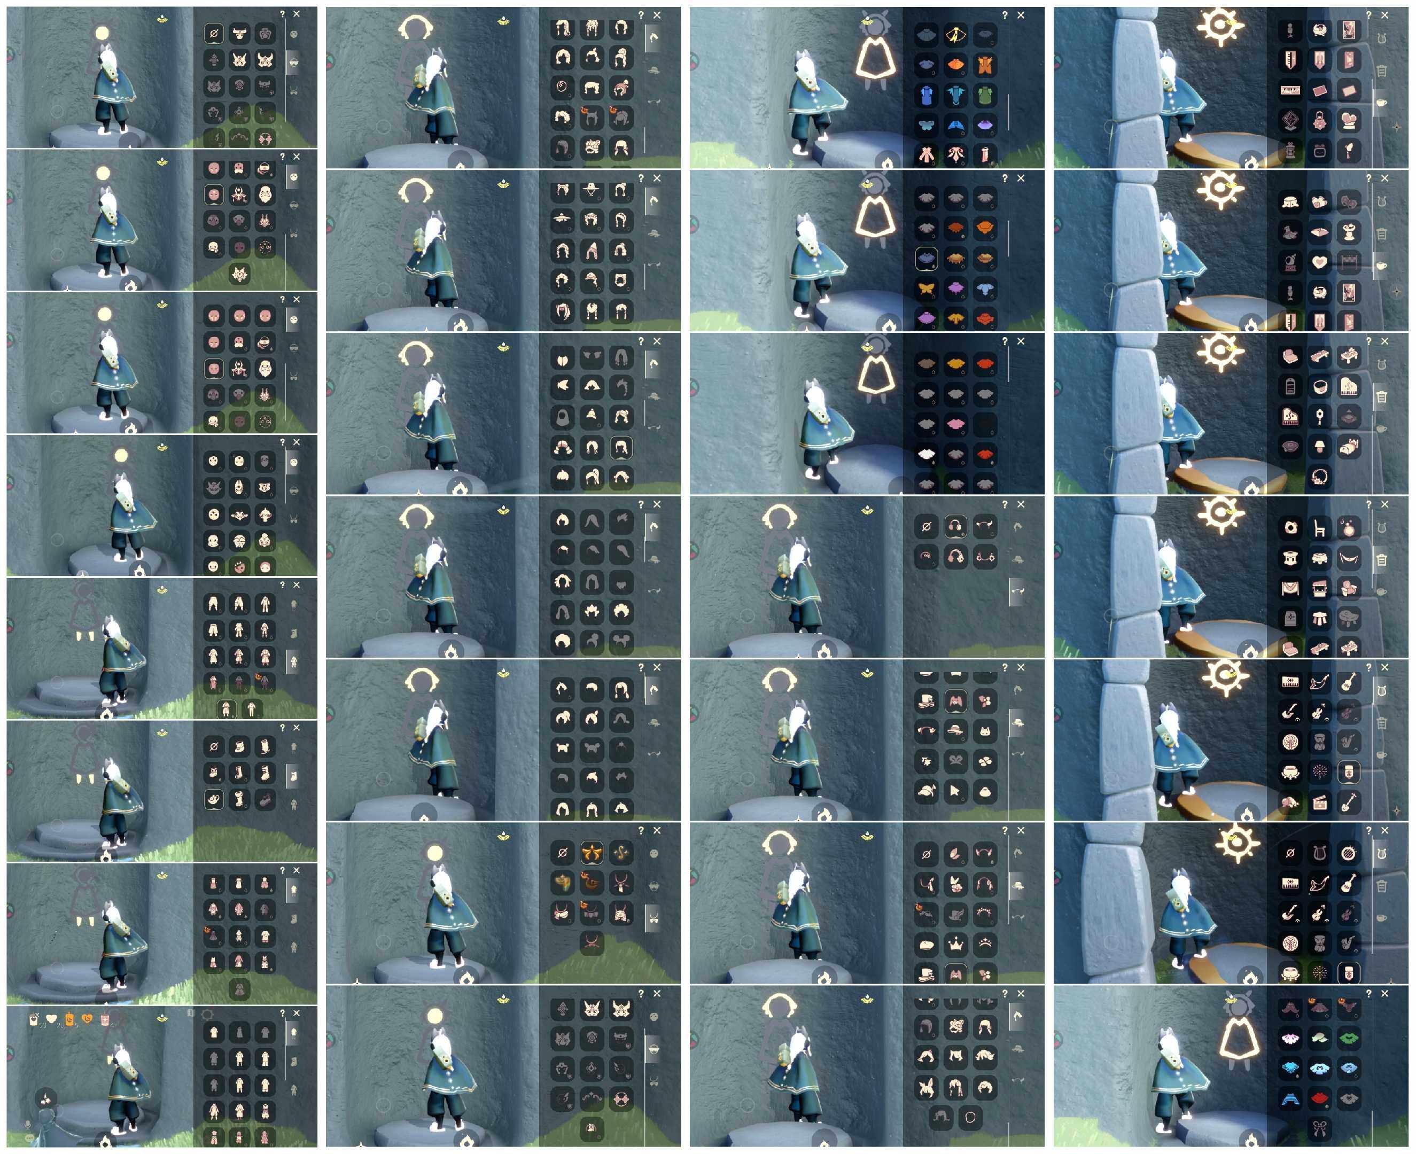
Task: Choose the smiling TV face prop
Action: coord(1320,152)
